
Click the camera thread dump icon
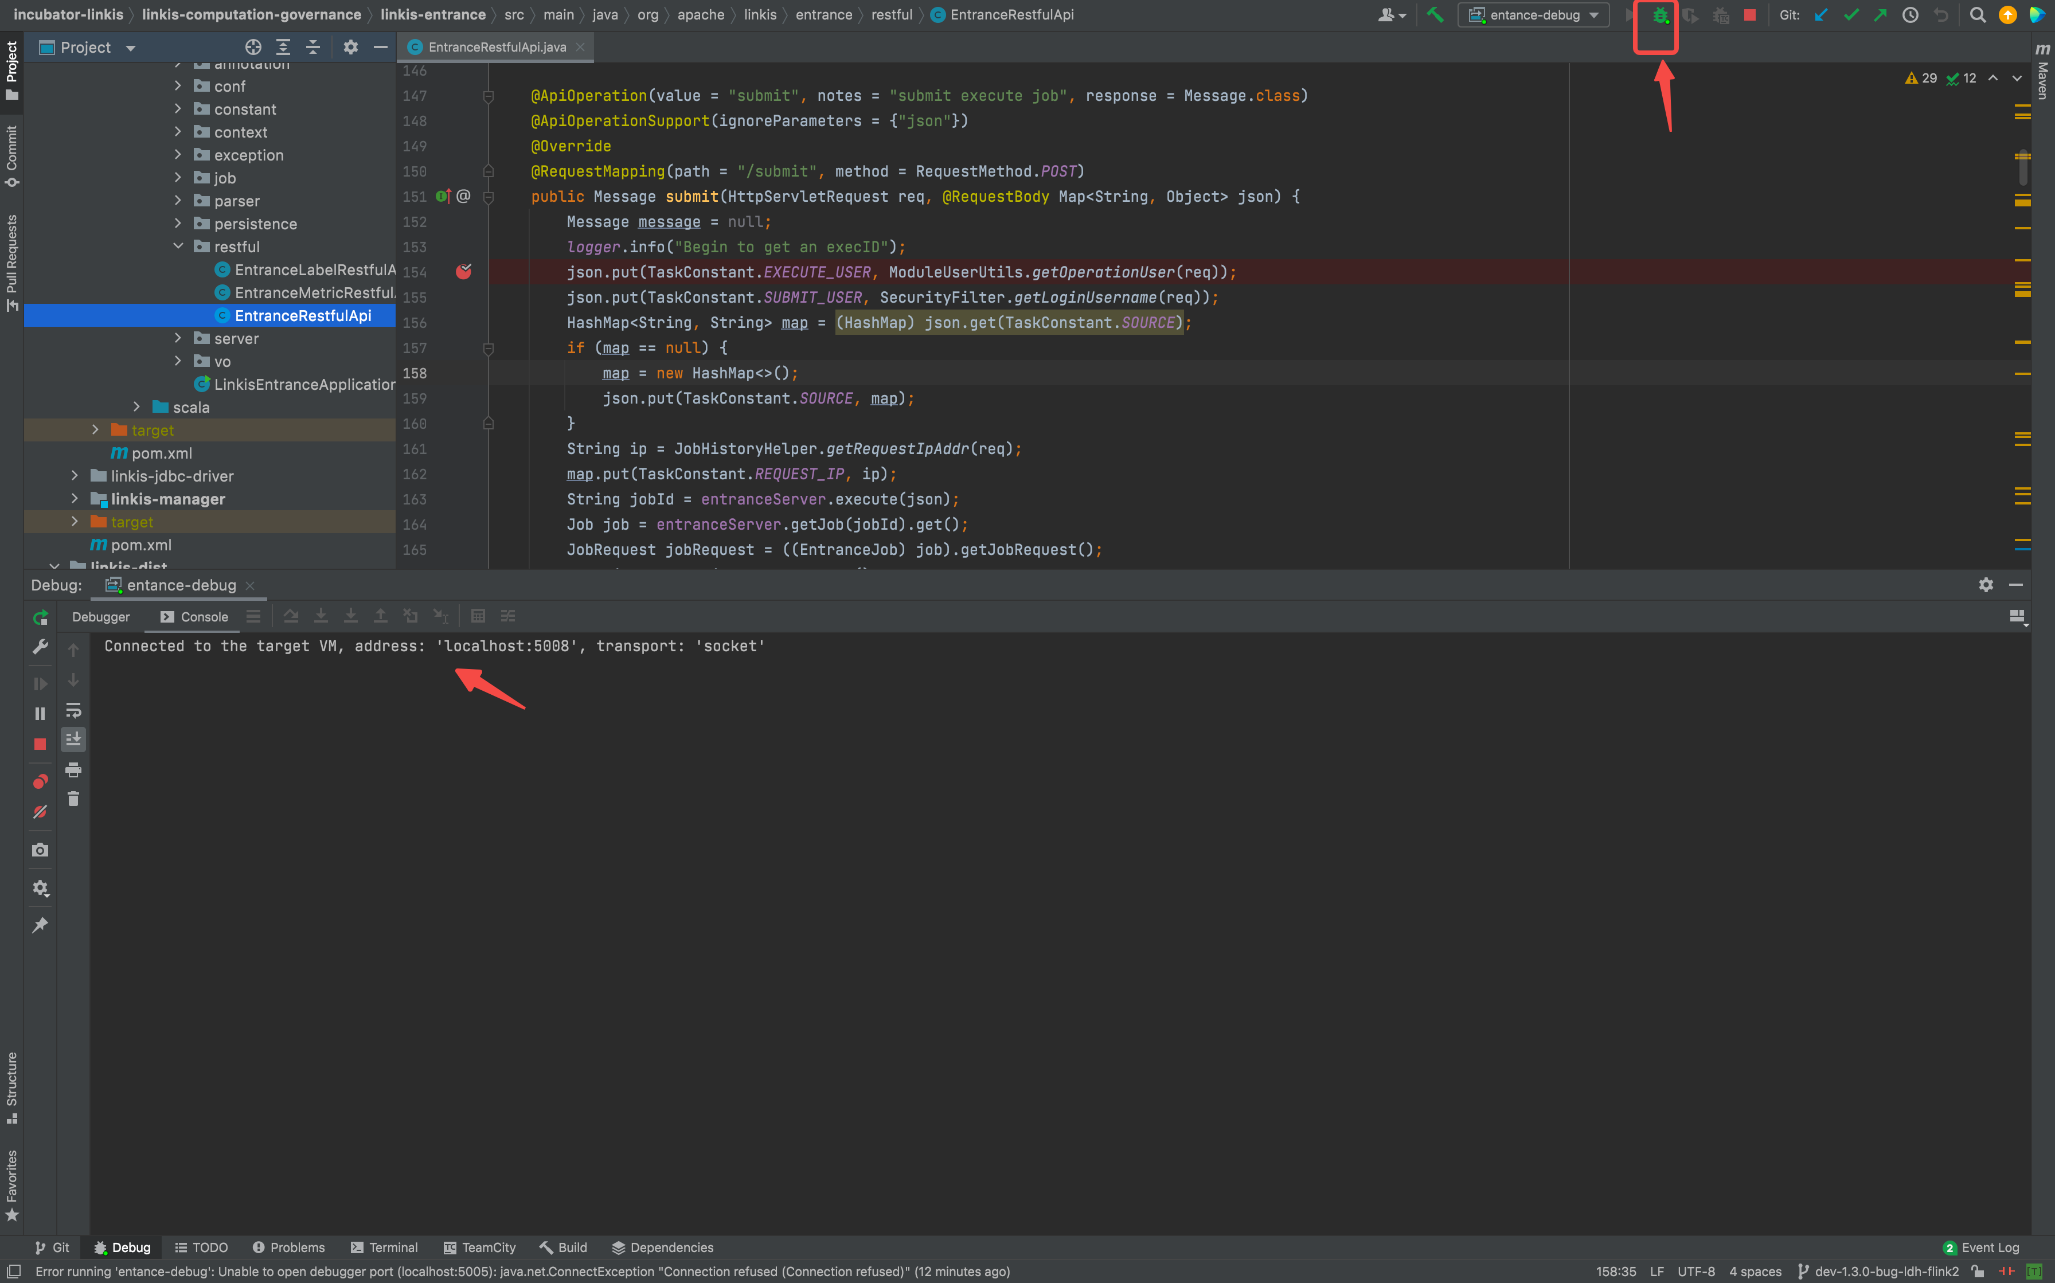[40, 850]
